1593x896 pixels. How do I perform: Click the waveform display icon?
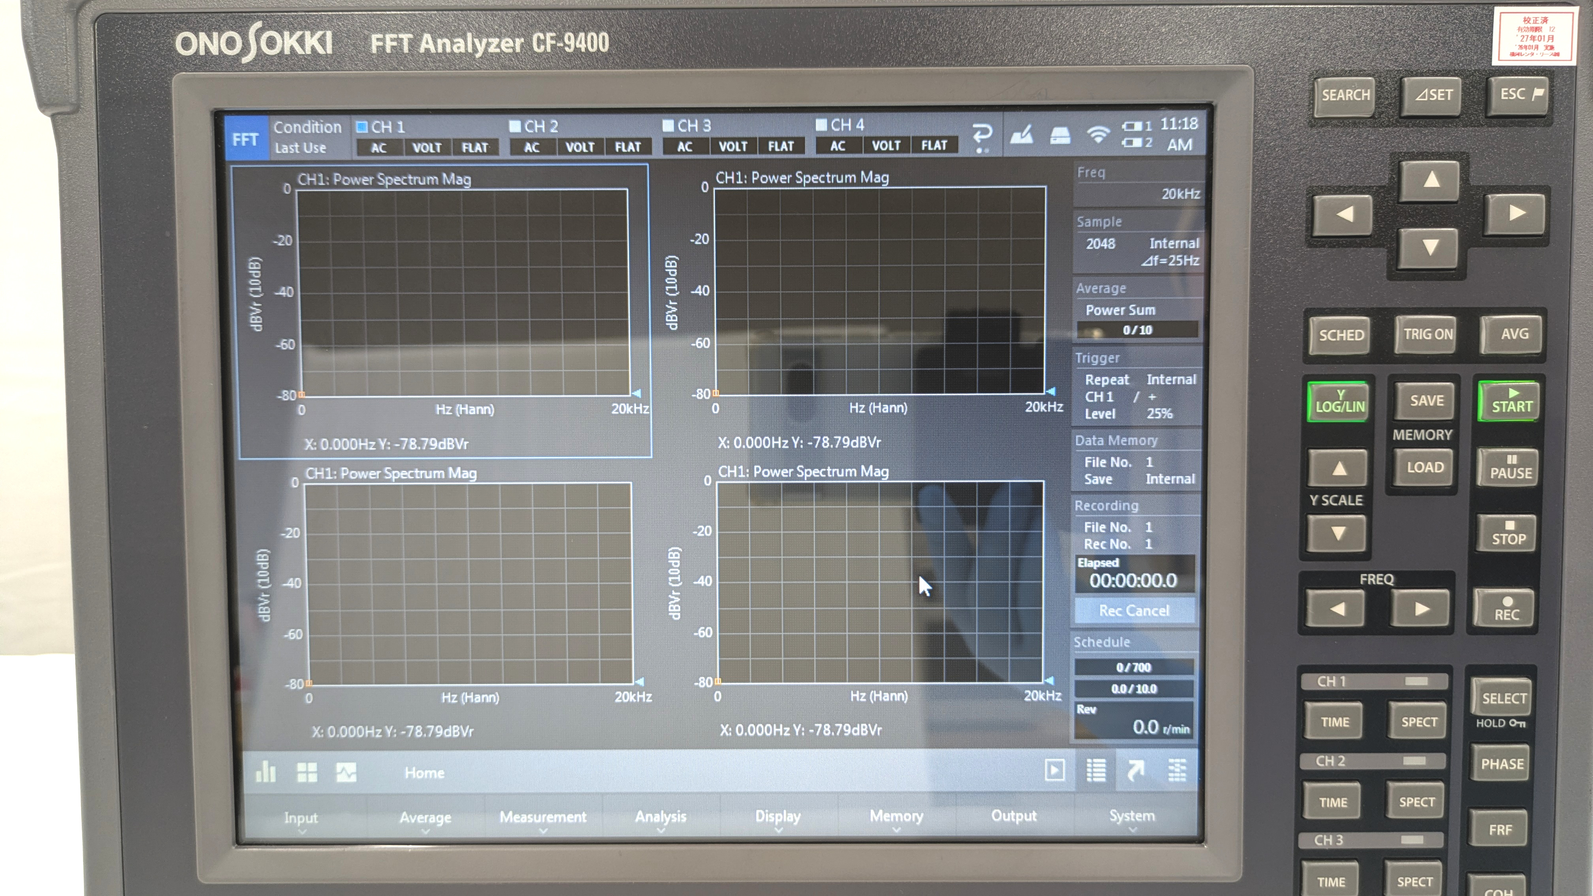tap(346, 772)
